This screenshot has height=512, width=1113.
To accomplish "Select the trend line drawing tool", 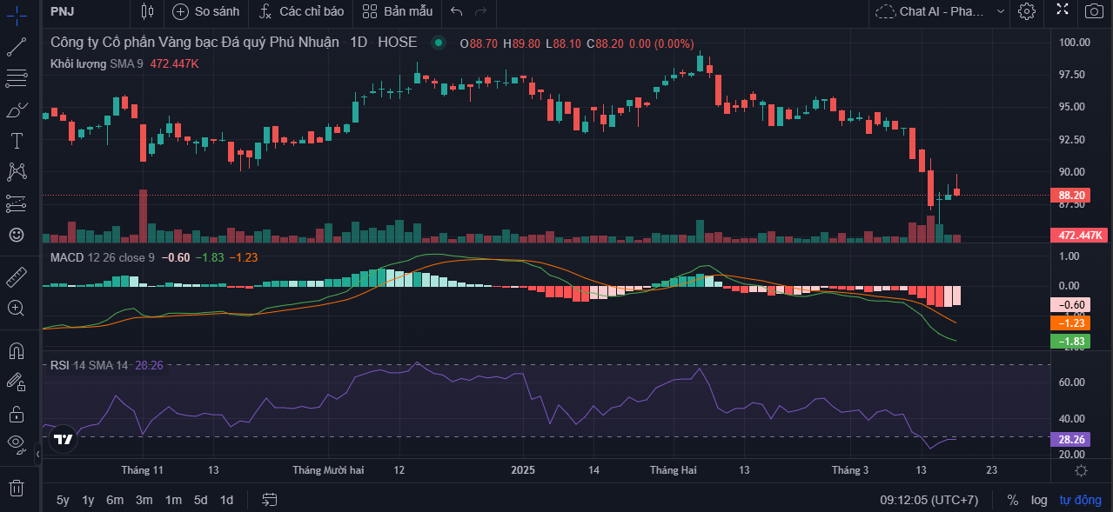I will (16, 48).
